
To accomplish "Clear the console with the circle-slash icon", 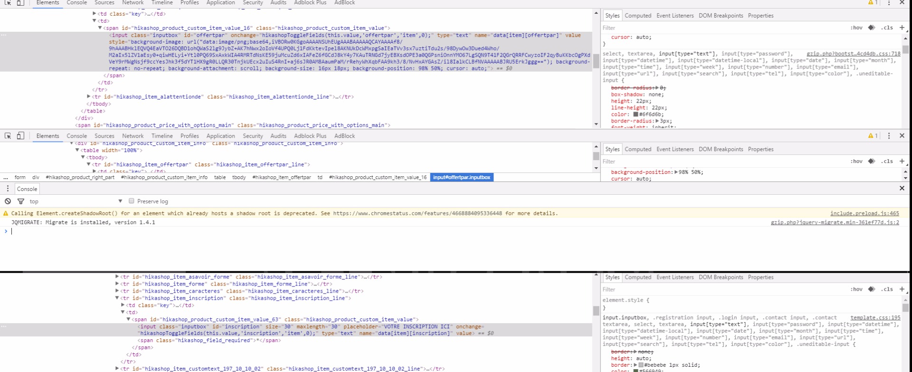I will tap(8, 201).
